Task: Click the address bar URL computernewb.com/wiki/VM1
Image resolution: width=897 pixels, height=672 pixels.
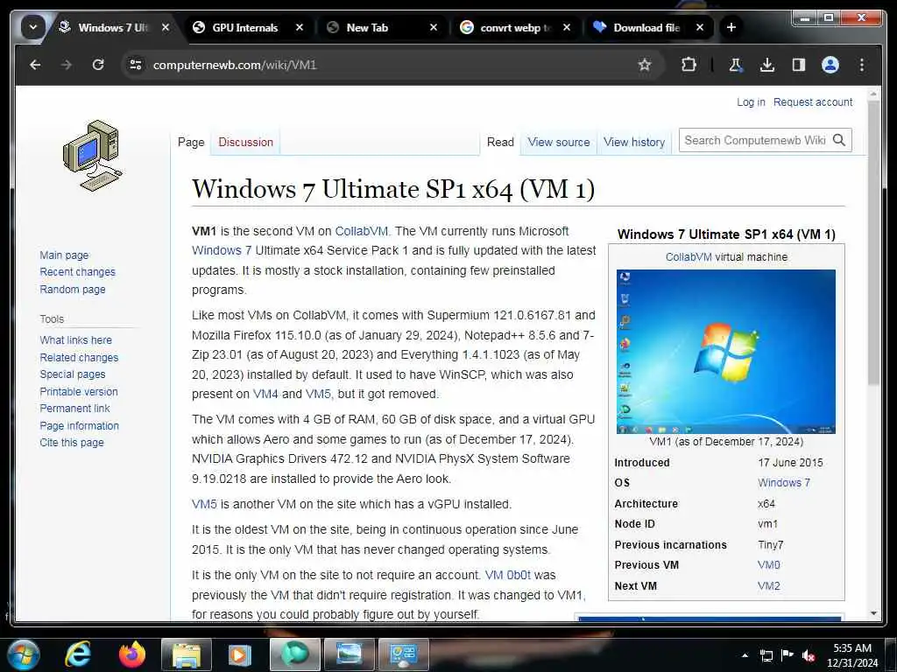Action: tap(235, 65)
